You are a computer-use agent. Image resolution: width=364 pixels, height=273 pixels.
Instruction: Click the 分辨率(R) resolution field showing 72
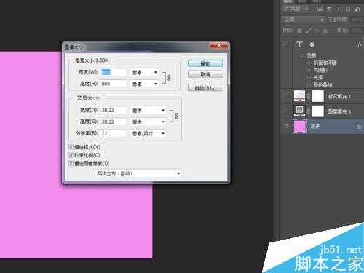click(x=114, y=133)
